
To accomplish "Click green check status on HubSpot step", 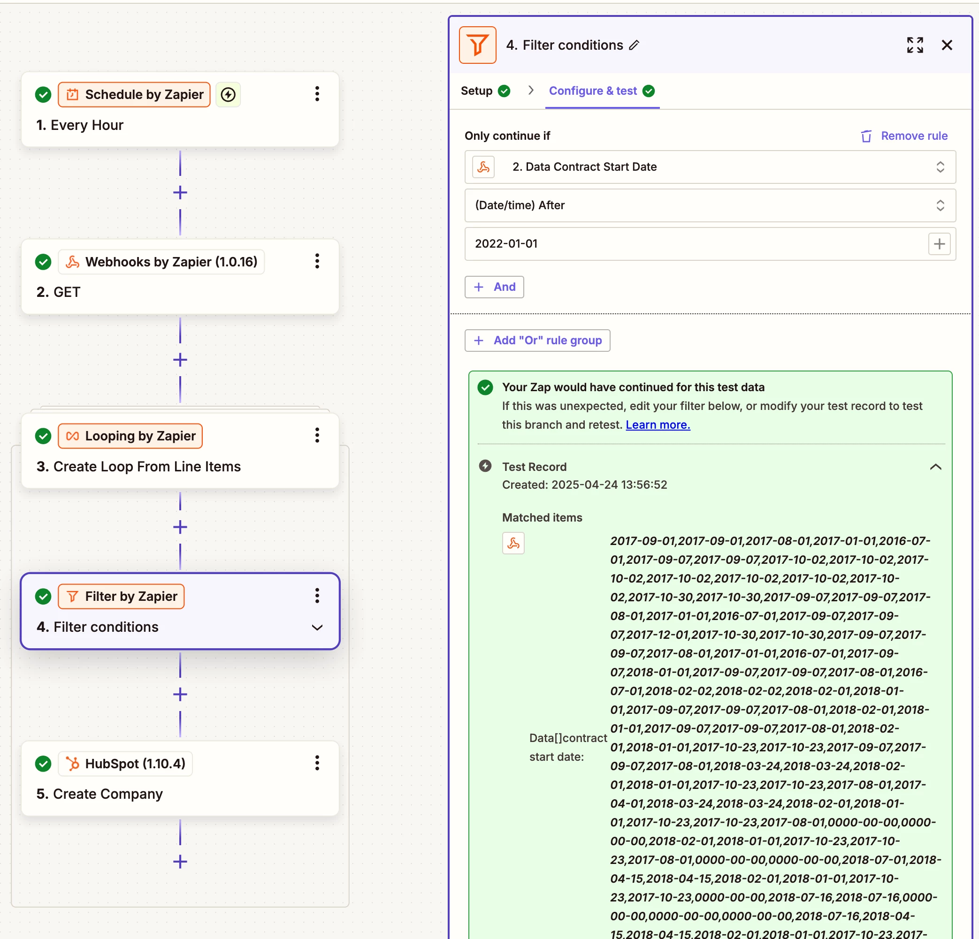I will coord(44,763).
